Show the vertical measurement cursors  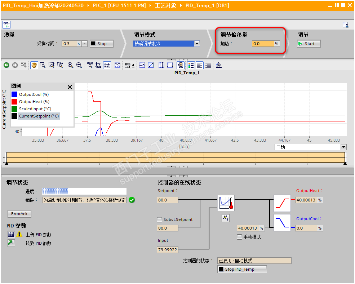coord(161,65)
